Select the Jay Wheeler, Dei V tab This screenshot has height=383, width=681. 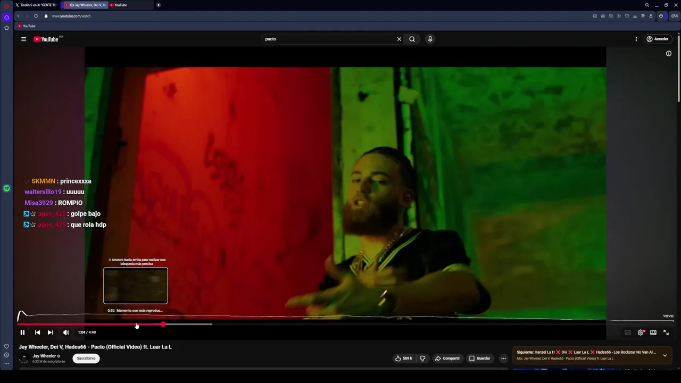[x=86, y=5]
